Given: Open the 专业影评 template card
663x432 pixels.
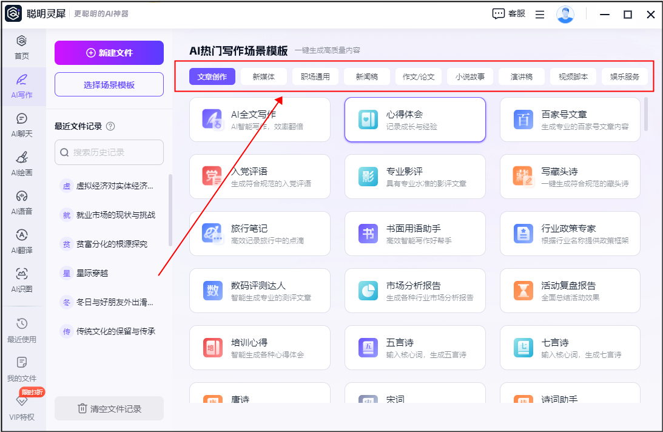Looking at the screenshot, I should pos(415,176).
